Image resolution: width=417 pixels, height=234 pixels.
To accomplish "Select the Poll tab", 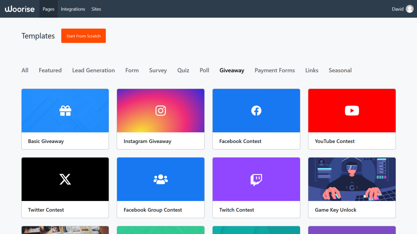I will pyautogui.click(x=204, y=70).
